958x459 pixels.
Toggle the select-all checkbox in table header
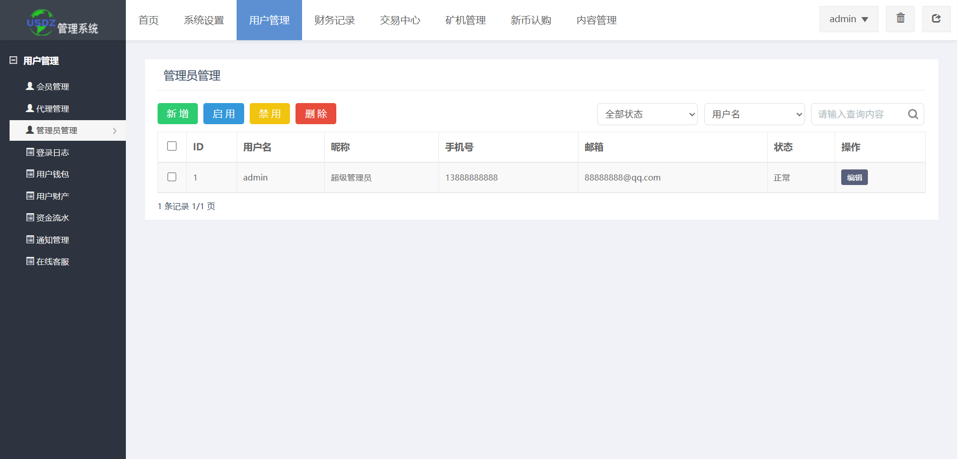[172, 146]
